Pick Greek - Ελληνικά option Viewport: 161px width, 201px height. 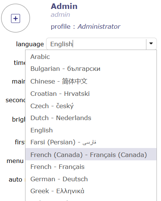point(91,191)
